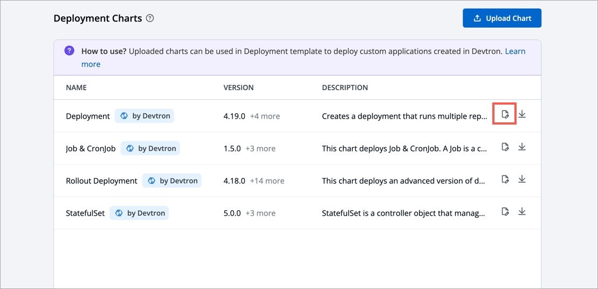Viewport: 598px width, 289px height.
Task: Open the Learn more link
Action: click(515, 51)
